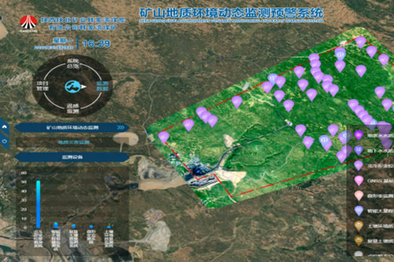Click the topmost dark purple legend pin
The width and height of the screenshot is (394, 262).
tap(359, 135)
